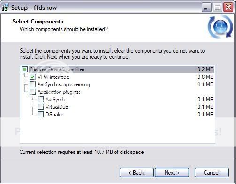Tick the VirtualDub plugin checkbox

pos(40,107)
